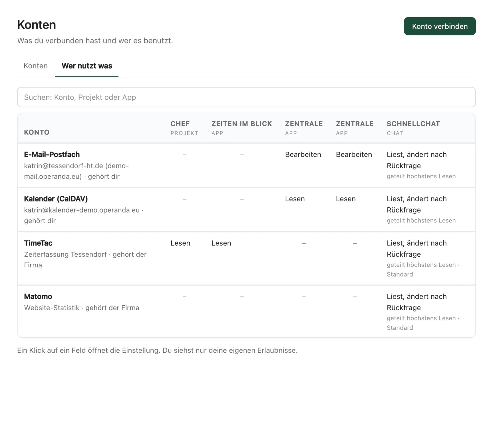493x427 pixels.
Task: Open empty Zeiten im Blick cell for E-Mail-Postfach
Action: click(242, 155)
